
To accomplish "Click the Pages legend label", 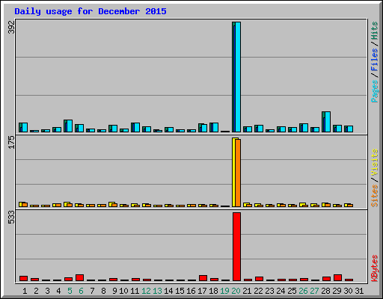I will (x=375, y=91).
